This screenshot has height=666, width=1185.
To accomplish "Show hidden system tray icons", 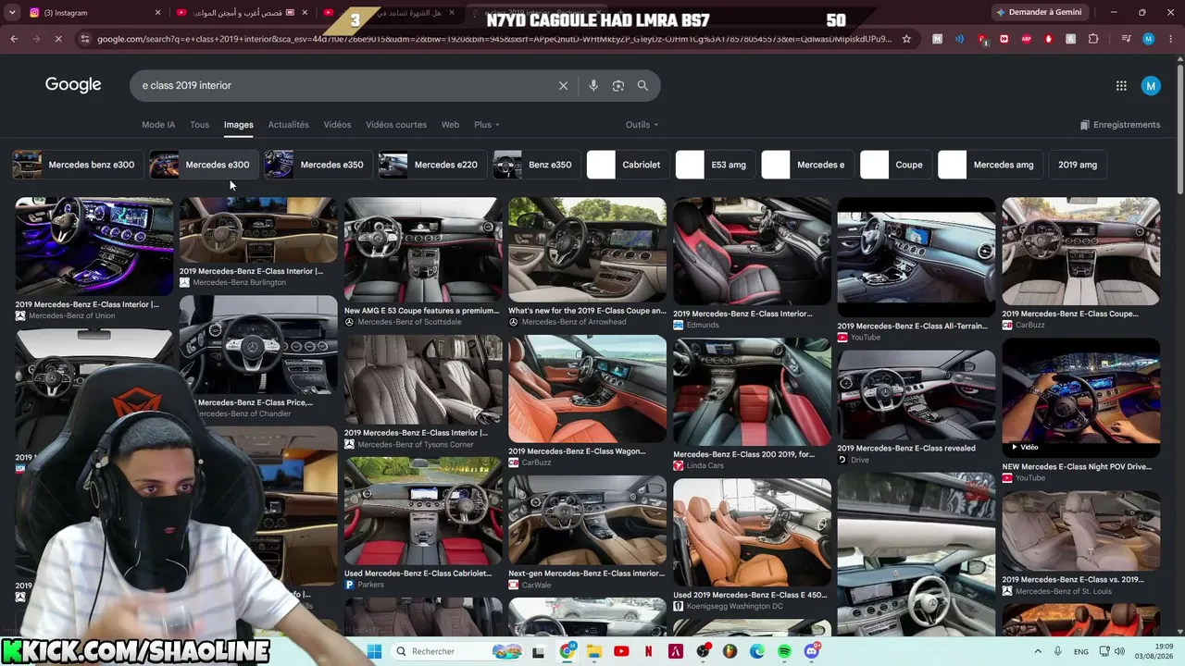I will pos(1038,651).
